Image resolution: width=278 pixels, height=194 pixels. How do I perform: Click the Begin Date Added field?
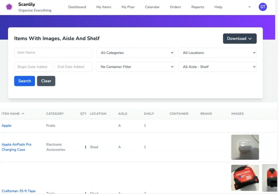tap(33, 67)
